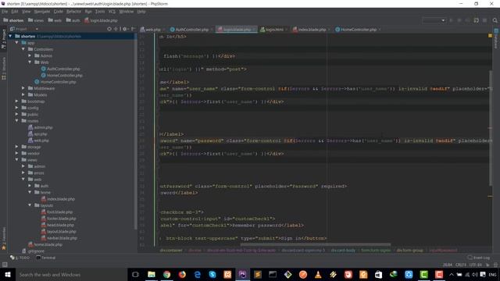Click the read-only lock icon in status bar
The image size is (500, 281).
click(487, 265)
